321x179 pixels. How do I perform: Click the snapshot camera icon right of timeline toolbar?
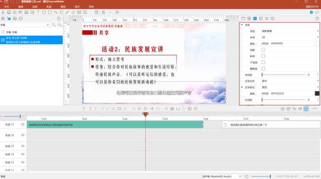[283, 109]
